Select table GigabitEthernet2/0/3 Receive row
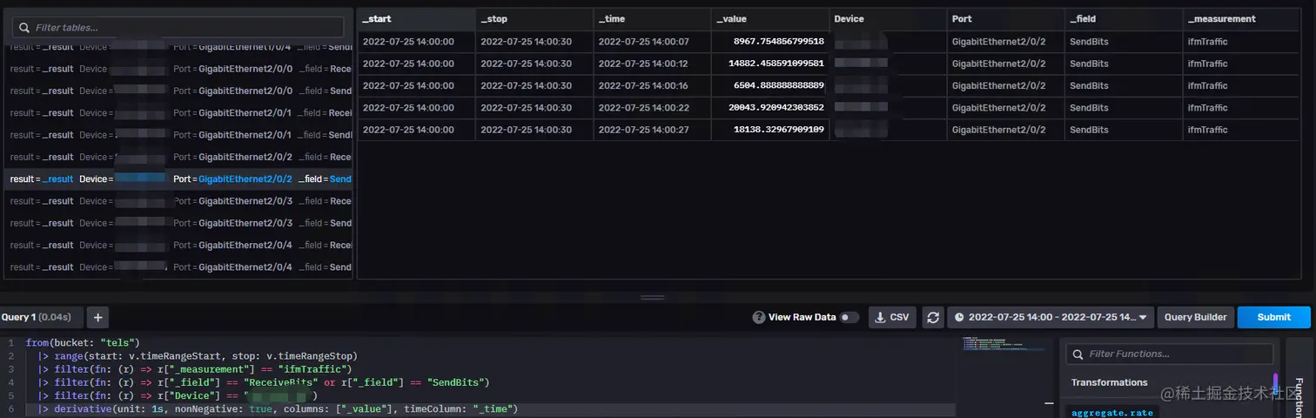This screenshot has width=1316, height=418. (x=178, y=201)
